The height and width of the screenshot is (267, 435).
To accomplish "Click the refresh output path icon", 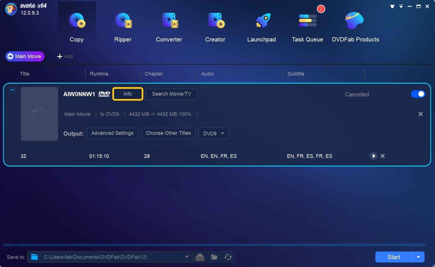I will pyautogui.click(x=228, y=257).
